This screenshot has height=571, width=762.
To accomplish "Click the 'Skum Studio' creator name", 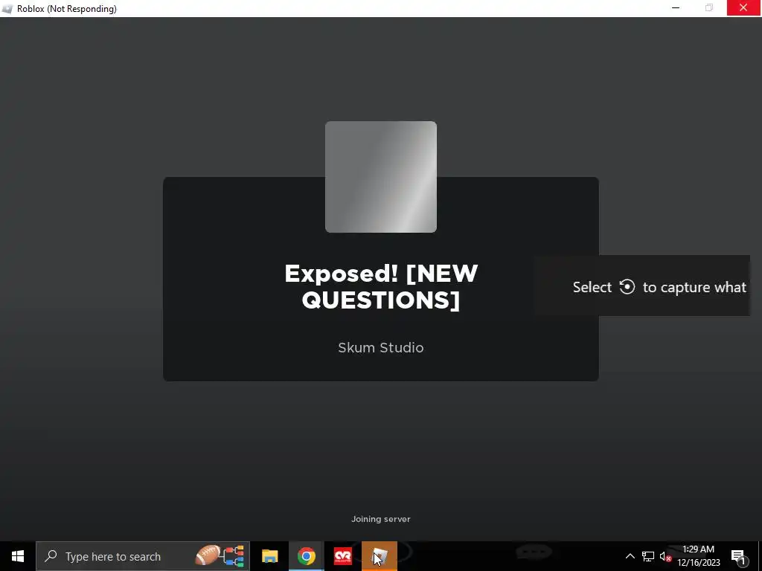I will coord(381,348).
